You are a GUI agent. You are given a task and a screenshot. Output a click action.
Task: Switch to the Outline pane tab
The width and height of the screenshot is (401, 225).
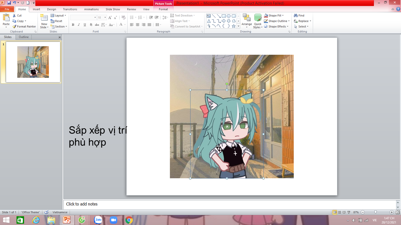click(x=24, y=37)
